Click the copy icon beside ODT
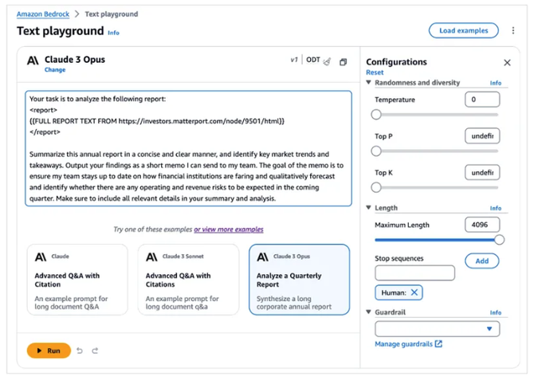Screen dimensions: 534x384 coord(343,61)
